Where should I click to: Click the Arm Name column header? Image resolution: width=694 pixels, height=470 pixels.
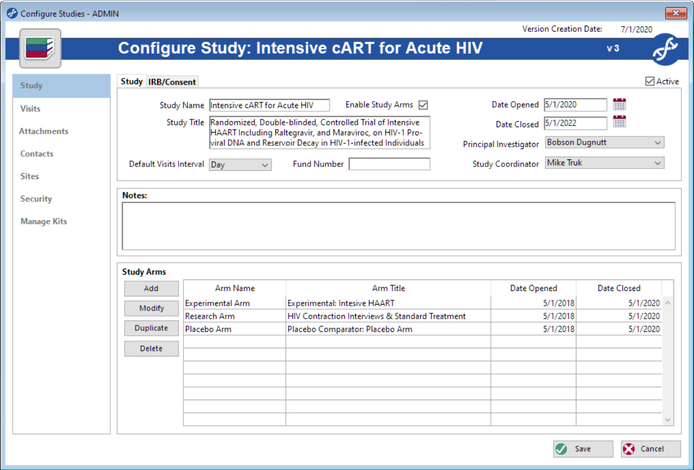[x=234, y=288]
